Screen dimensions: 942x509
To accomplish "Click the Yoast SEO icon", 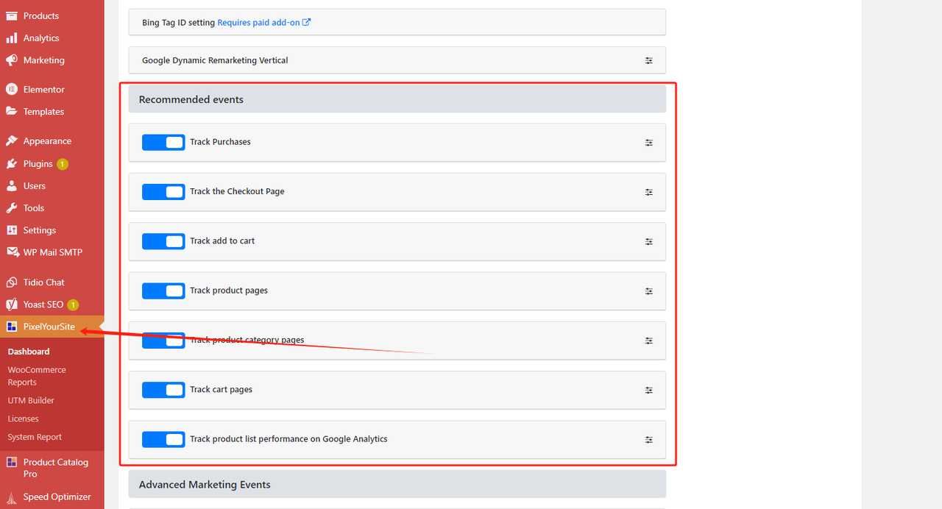I will pyautogui.click(x=12, y=304).
